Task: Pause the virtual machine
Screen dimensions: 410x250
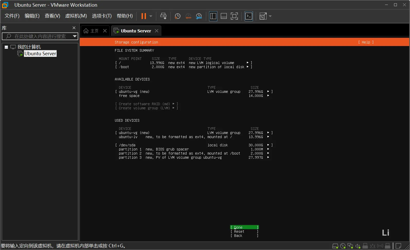Action: pos(144,16)
